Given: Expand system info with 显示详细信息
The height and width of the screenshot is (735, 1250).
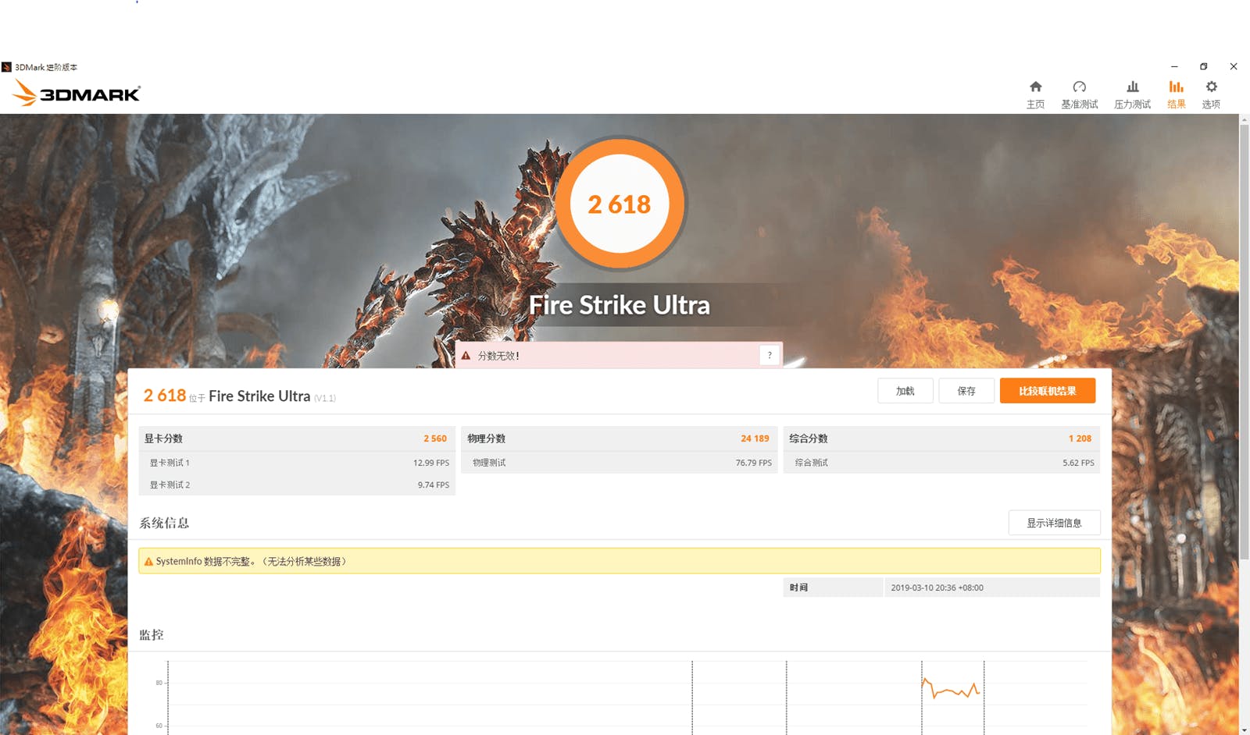Looking at the screenshot, I should click(x=1054, y=523).
